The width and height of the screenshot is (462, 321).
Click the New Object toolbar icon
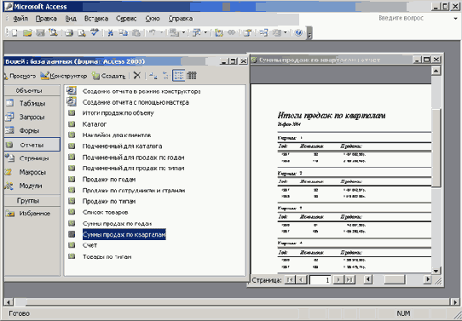pos(276,33)
